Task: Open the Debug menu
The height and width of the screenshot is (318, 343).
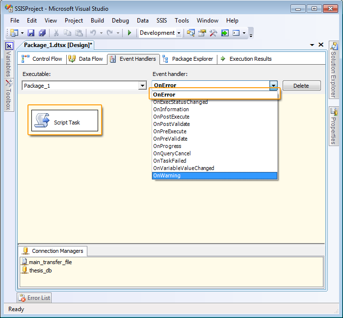Action: 120,21
